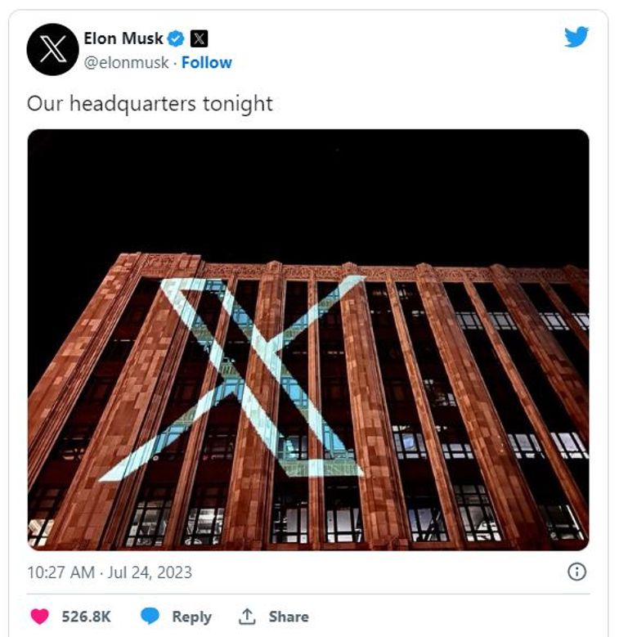Click the square X affiliation badge
The height and width of the screenshot is (637, 628).
tap(198, 38)
